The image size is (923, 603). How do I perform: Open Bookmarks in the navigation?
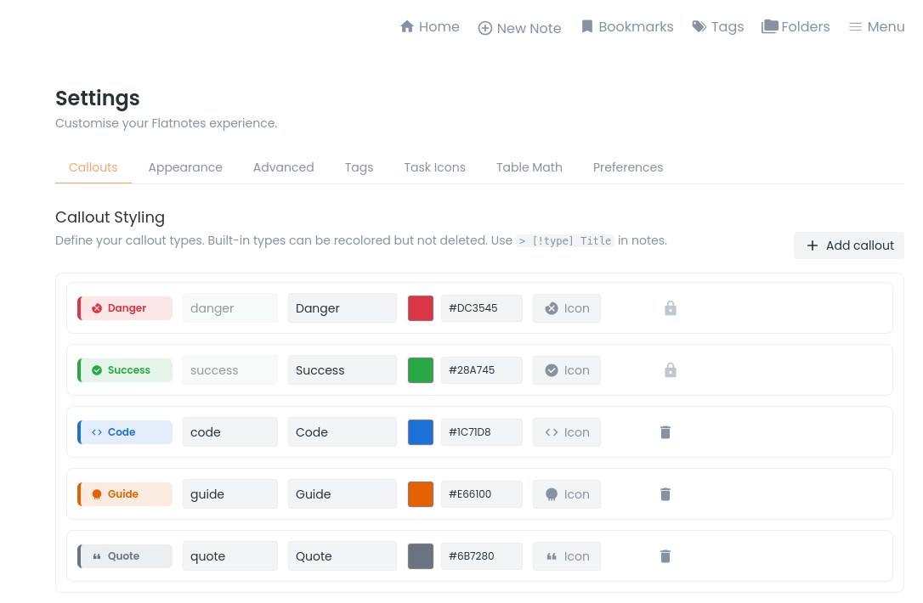click(x=627, y=27)
